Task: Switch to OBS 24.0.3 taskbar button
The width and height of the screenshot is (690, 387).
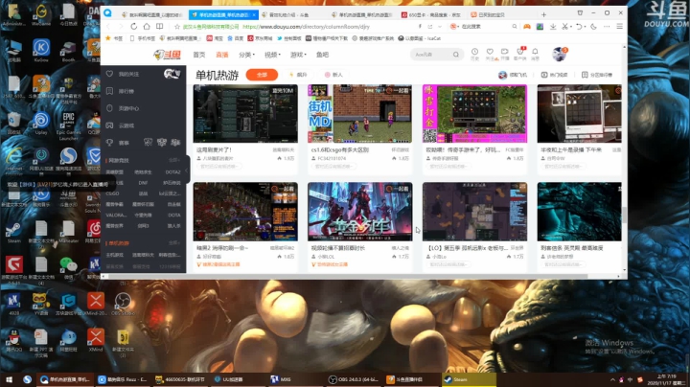Action: coord(355,379)
